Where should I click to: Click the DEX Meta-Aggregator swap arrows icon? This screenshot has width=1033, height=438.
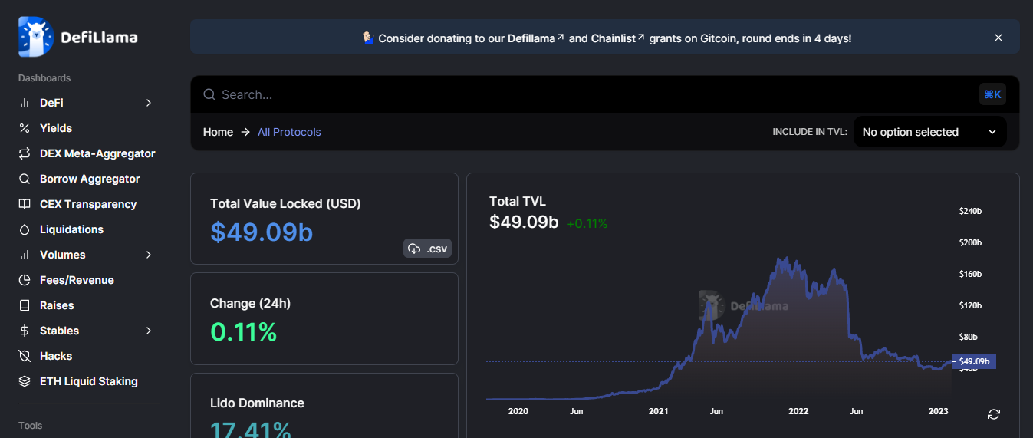(x=25, y=153)
